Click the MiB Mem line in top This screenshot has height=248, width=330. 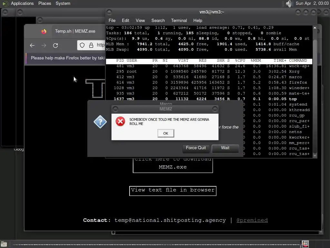tap(202, 44)
